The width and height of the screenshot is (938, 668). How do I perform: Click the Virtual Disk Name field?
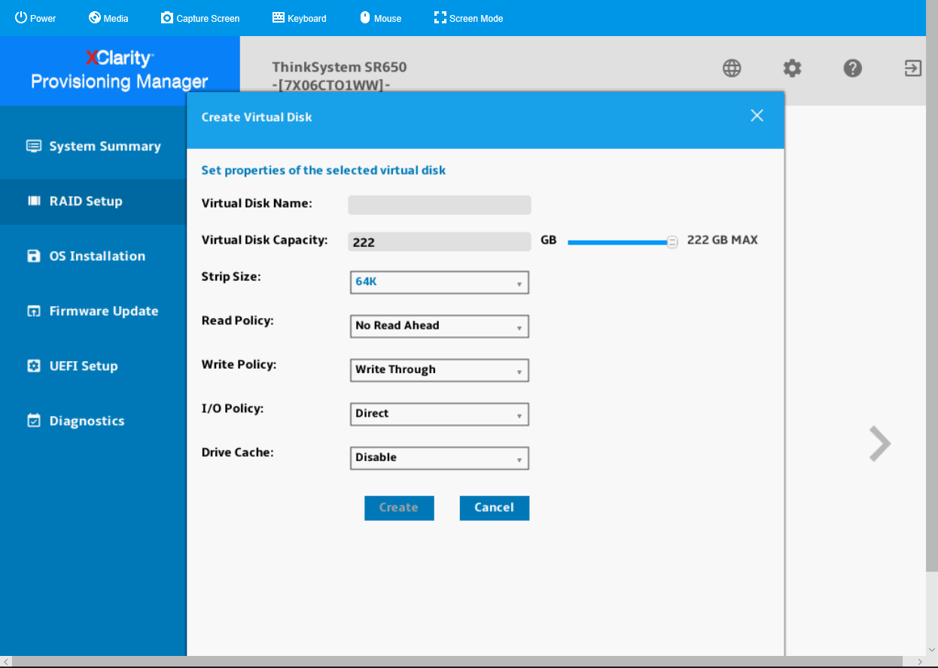click(x=440, y=205)
